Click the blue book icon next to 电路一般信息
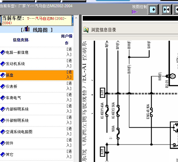 pyautogui.click(x=3, y=52)
